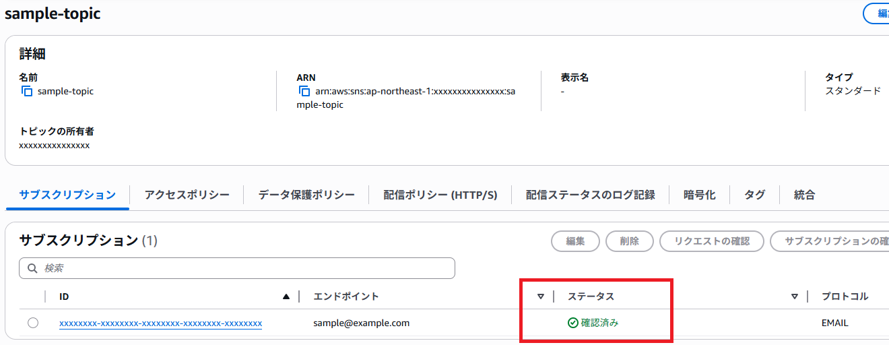Copy the topic name sample-topic using its copy icon
This screenshot has height=345, width=889.
pyautogui.click(x=26, y=91)
